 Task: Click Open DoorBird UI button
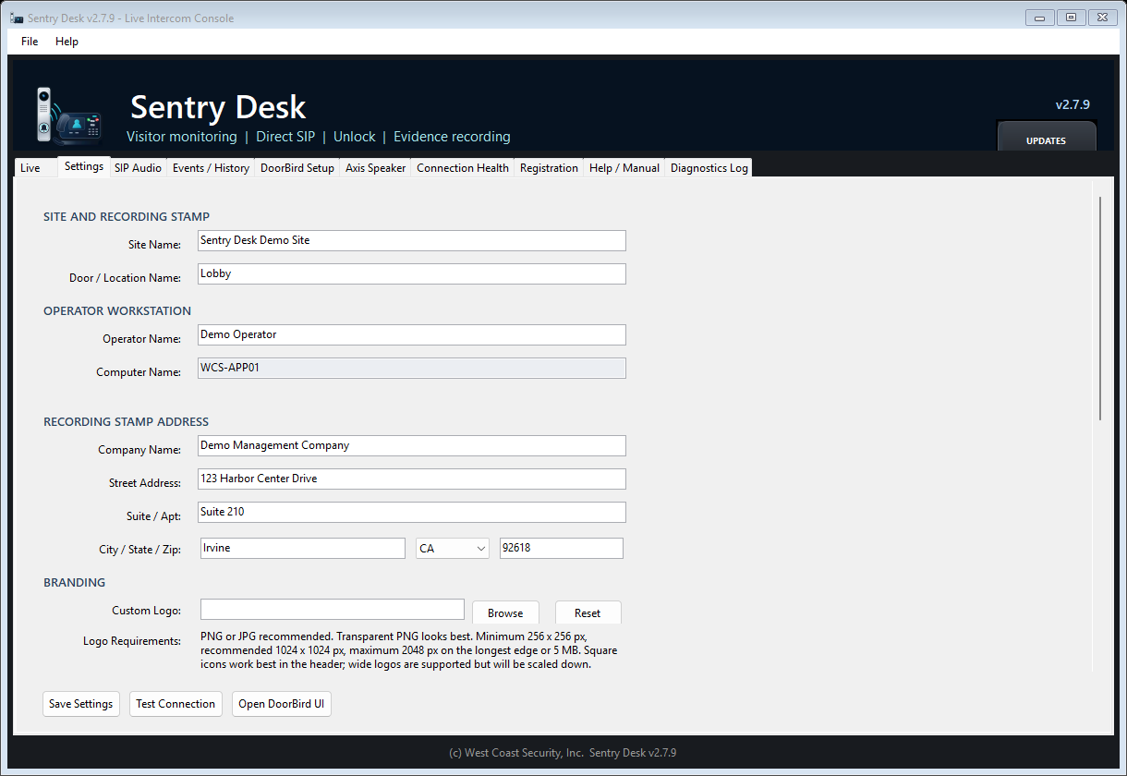282,704
